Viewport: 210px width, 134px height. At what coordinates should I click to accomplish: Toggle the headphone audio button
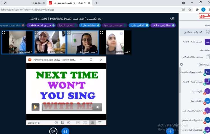[65, 131]
